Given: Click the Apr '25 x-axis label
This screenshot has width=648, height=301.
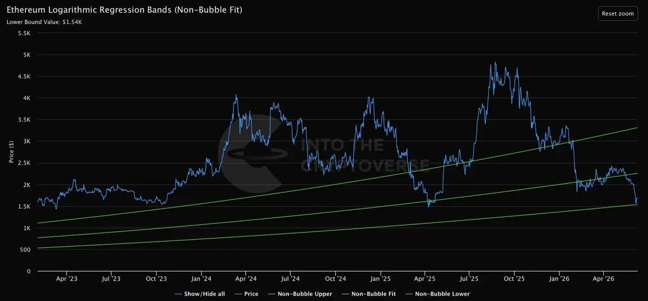Looking at the screenshot, I should click(425, 279).
